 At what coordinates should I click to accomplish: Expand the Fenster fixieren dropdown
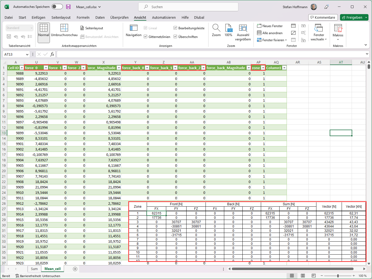[285, 40]
